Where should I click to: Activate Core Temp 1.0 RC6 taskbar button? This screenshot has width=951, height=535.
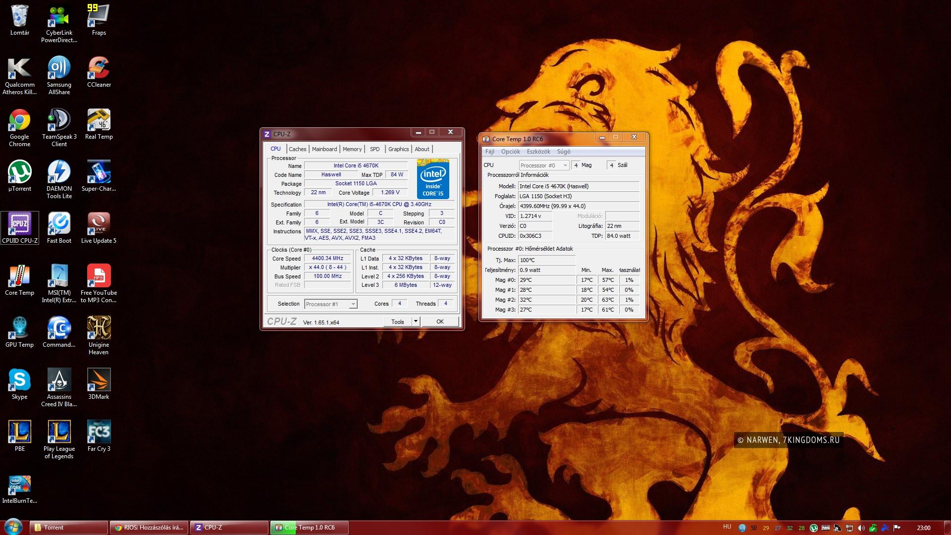tap(310, 528)
